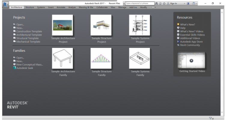Open Sample Structure Project thumbnail

coord(101,25)
